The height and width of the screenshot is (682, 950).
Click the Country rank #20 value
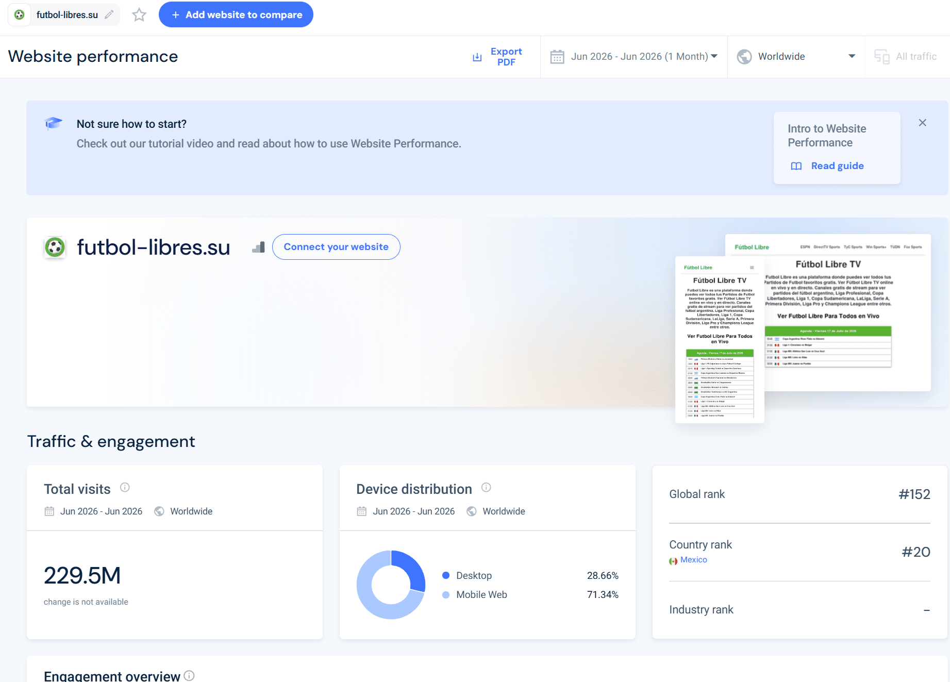pyautogui.click(x=916, y=552)
